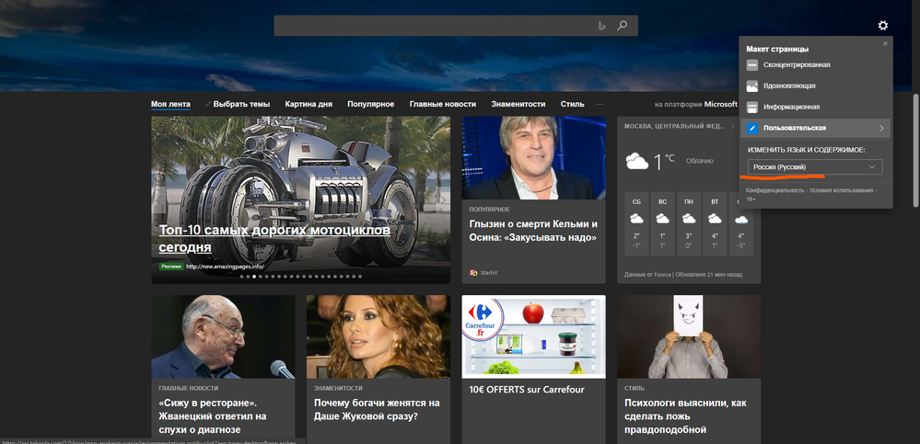Click the Bing logo in search box

pyautogui.click(x=601, y=26)
